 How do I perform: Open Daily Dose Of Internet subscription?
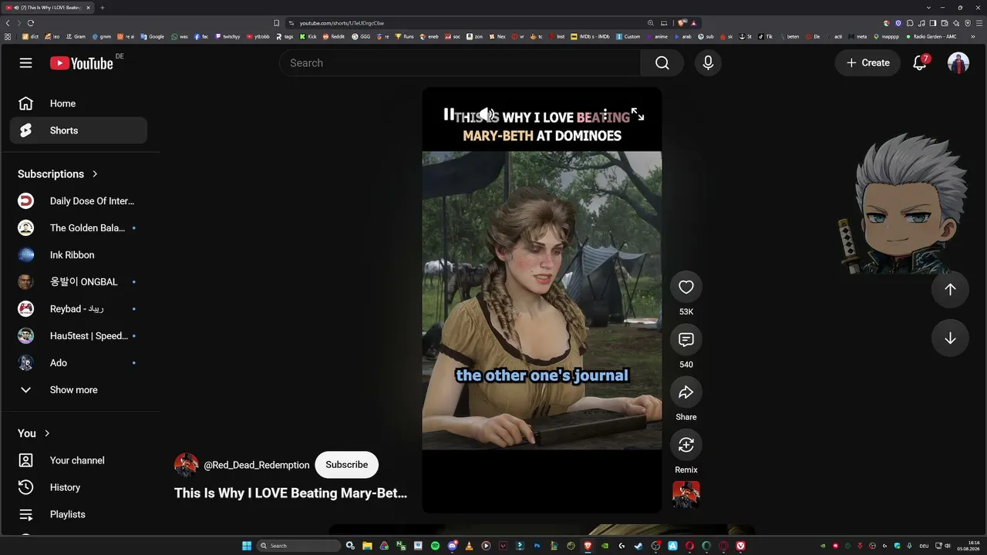[78, 201]
